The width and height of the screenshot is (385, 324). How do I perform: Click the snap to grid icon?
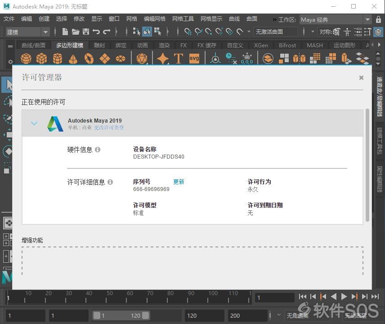188,32
